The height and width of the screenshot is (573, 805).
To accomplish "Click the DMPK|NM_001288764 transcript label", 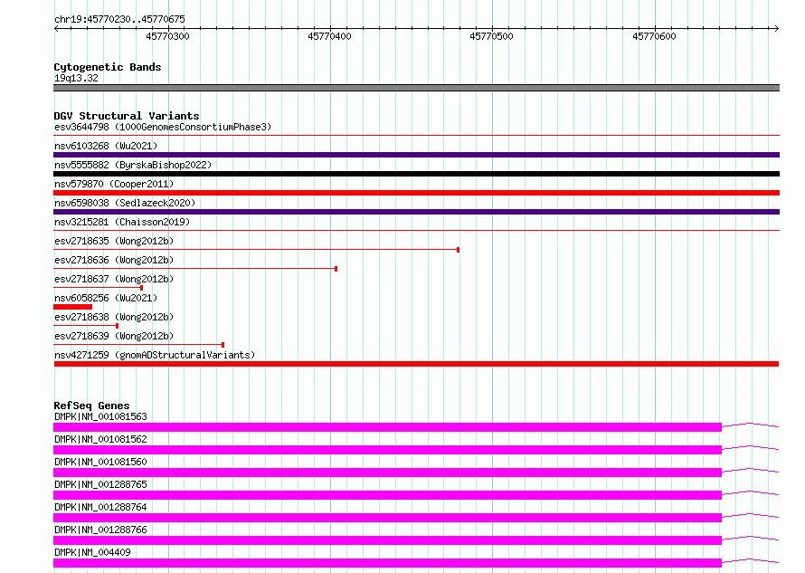I will [x=100, y=507].
